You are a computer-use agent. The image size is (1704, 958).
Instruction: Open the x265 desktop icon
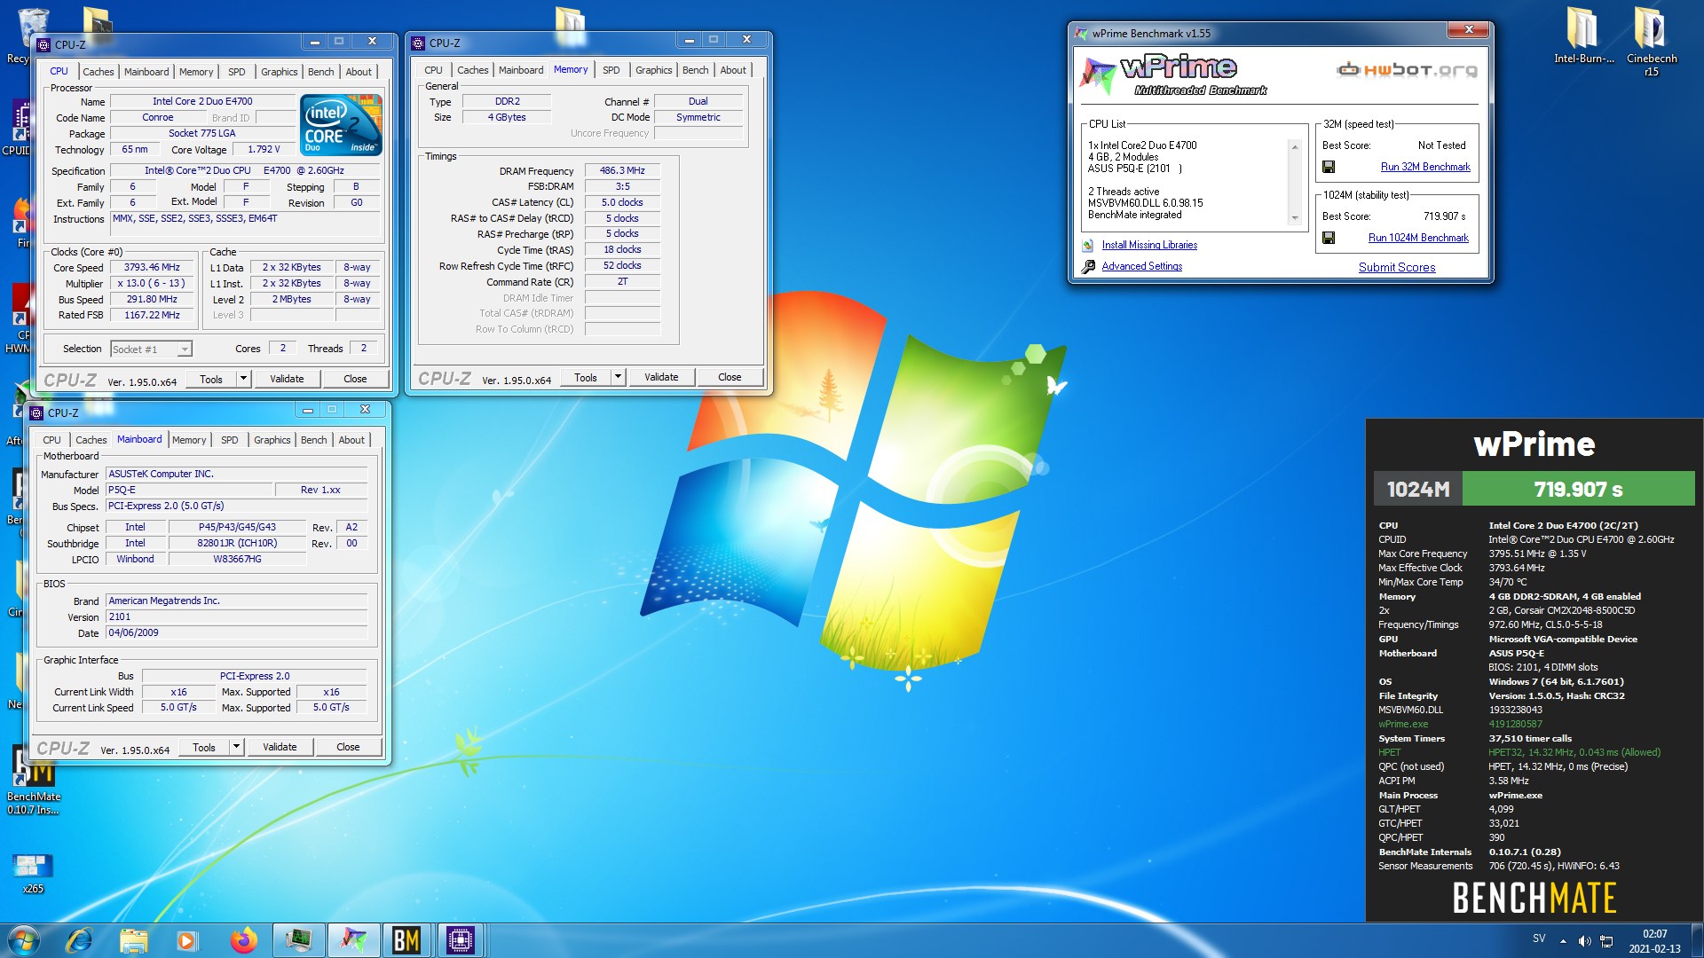point(33,872)
